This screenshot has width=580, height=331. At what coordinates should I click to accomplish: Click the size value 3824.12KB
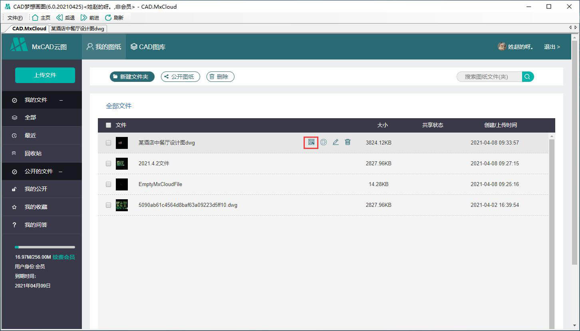[x=378, y=143]
